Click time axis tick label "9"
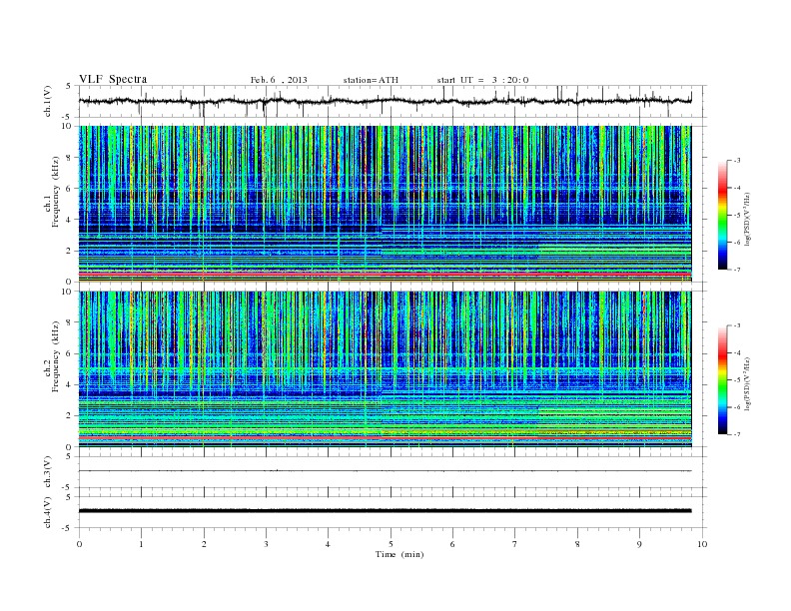The width and height of the screenshot is (791, 611). (639, 544)
